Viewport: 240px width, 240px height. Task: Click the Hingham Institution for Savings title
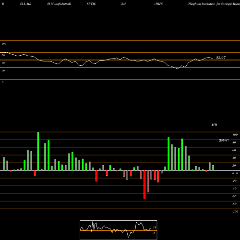[x=210, y=4]
